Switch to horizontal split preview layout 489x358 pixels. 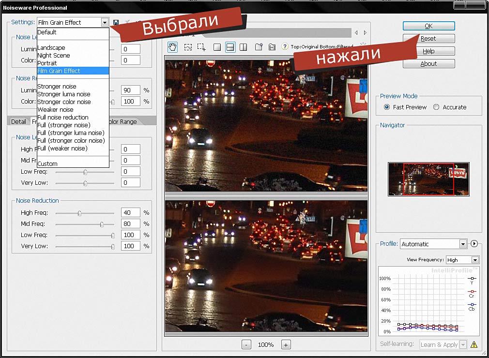click(x=230, y=47)
